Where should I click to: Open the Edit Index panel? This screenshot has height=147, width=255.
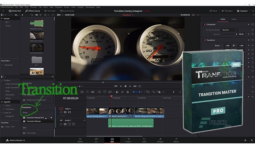click(x=50, y=11)
